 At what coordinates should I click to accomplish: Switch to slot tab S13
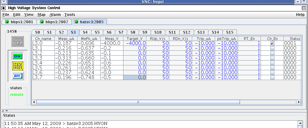click(x=201, y=32)
